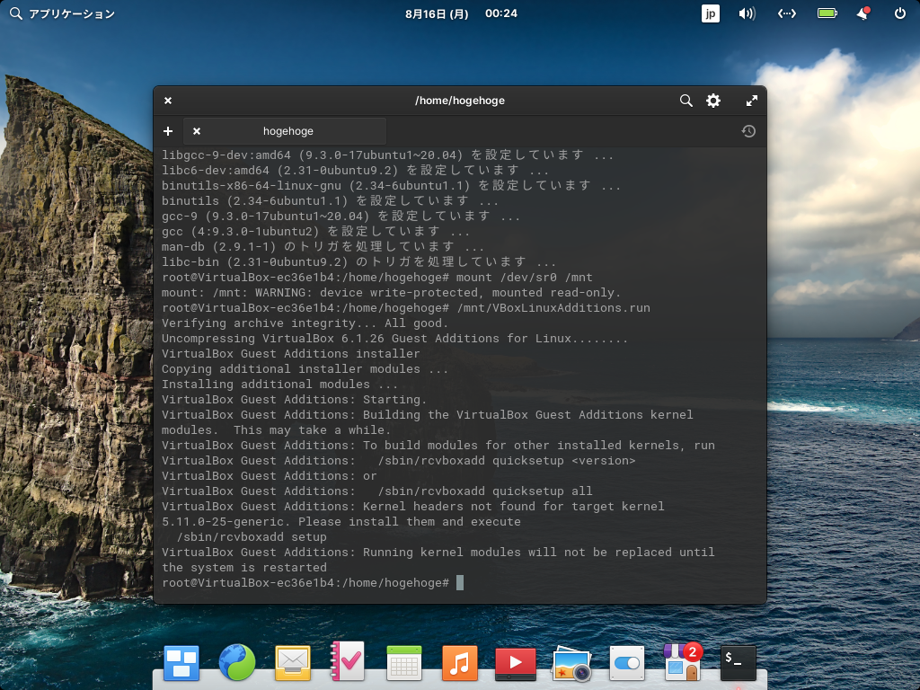Add a new terminal tab
The height and width of the screenshot is (690, 920).
168,131
